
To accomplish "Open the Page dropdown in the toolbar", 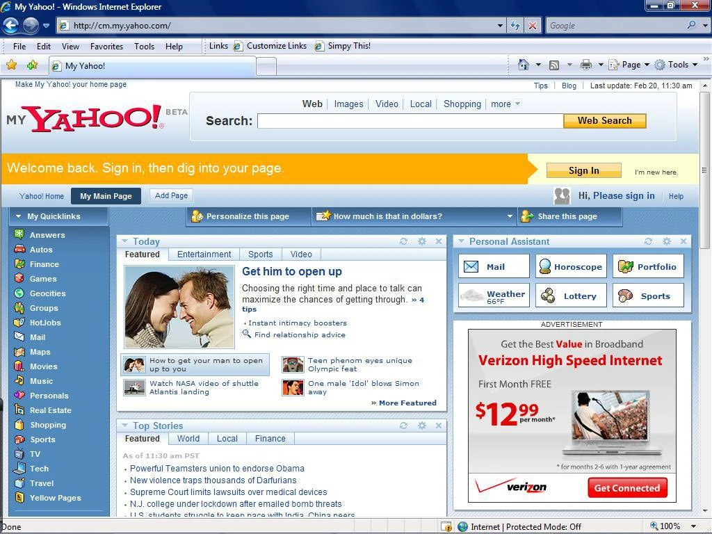I will pyautogui.click(x=629, y=64).
